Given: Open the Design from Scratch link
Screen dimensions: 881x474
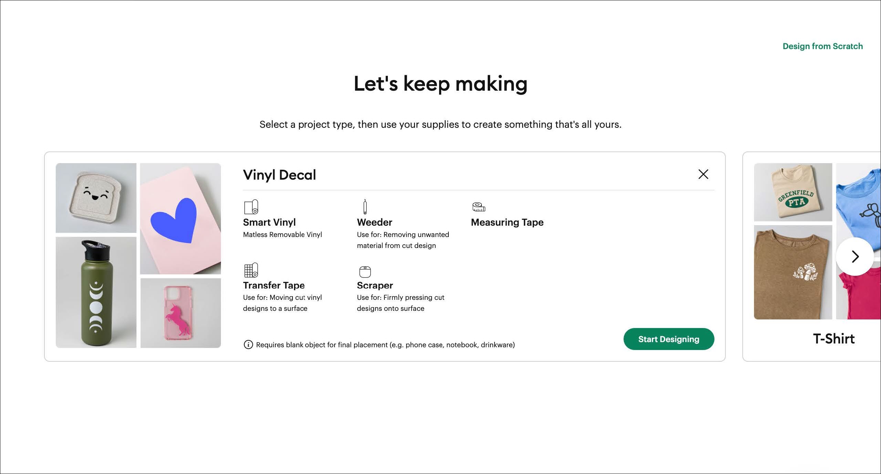Looking at the screenshot, I should (x=822, y=46).
